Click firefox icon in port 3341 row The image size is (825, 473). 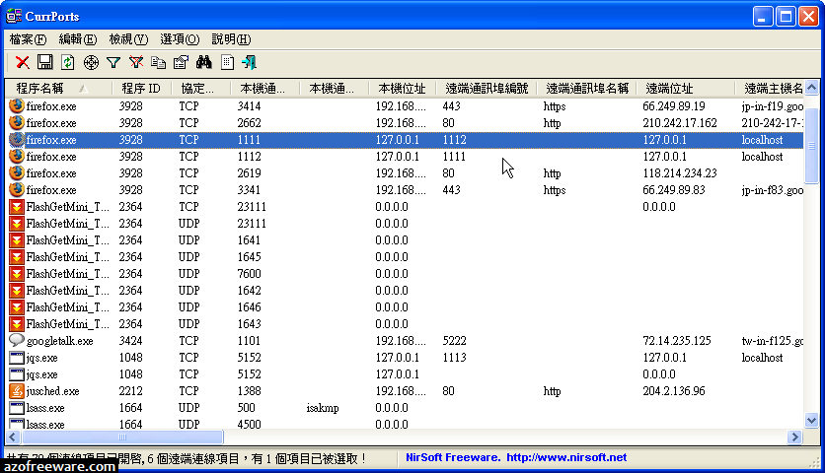17,190
